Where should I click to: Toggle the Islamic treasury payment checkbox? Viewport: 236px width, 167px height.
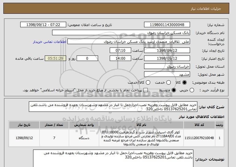click(146, 90)
